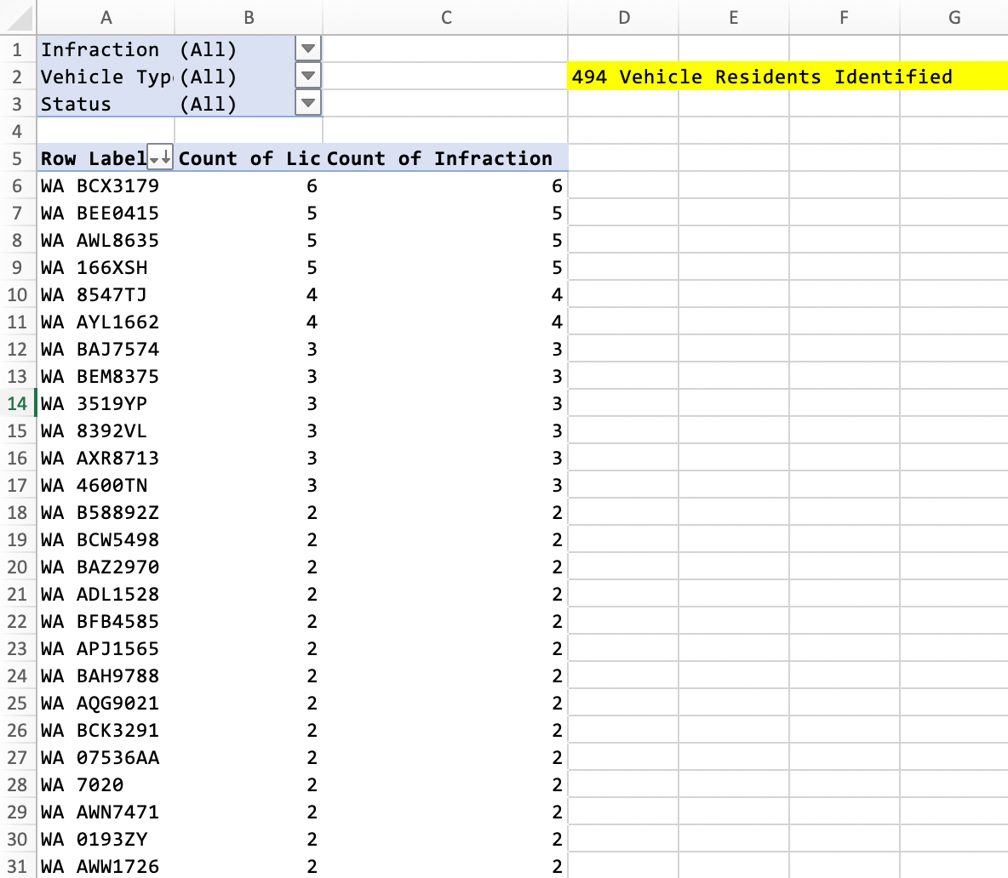Select cell 'WA BAJ7574'
This screenshot has height=878, width=1008.
click(x=106, y=349)
